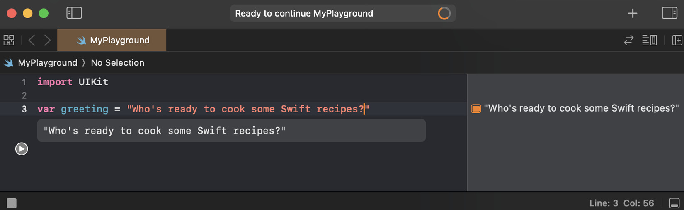Click the editor review swap-arrows icon

pyautogui.click(x=628, y=40)
